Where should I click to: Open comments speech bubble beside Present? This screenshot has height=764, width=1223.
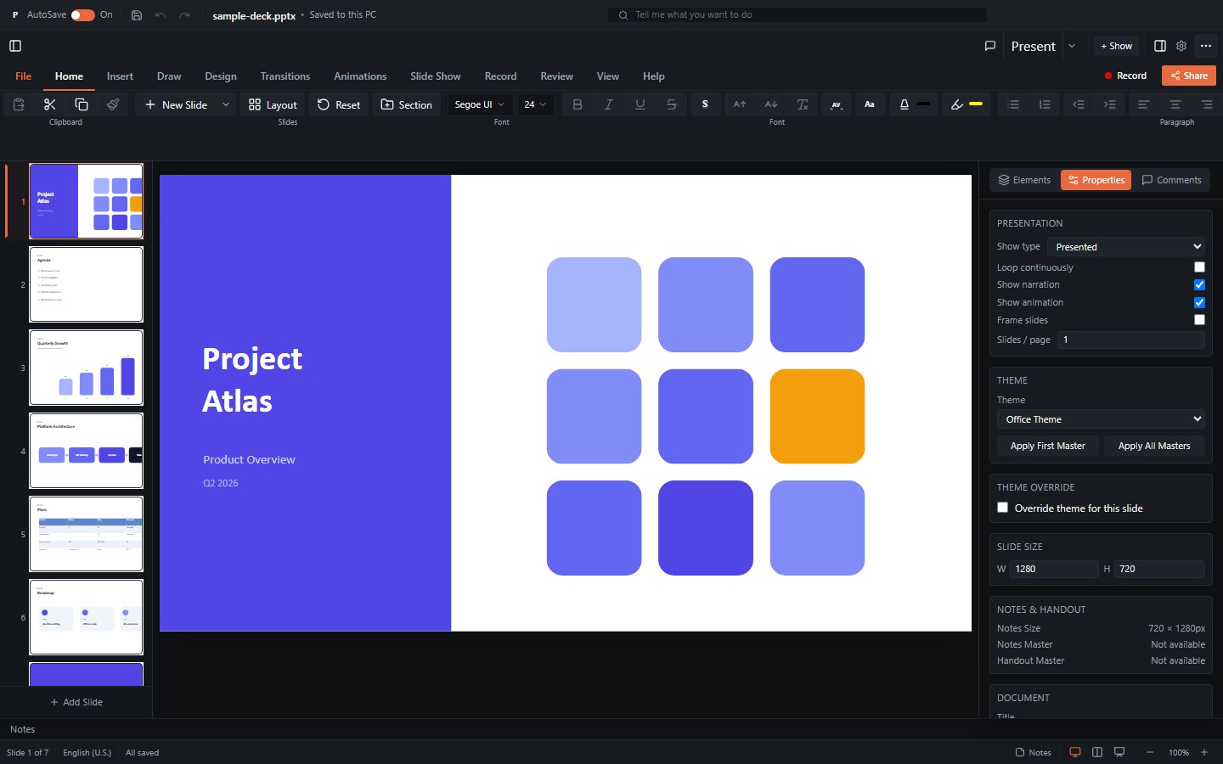pos(990,46)
